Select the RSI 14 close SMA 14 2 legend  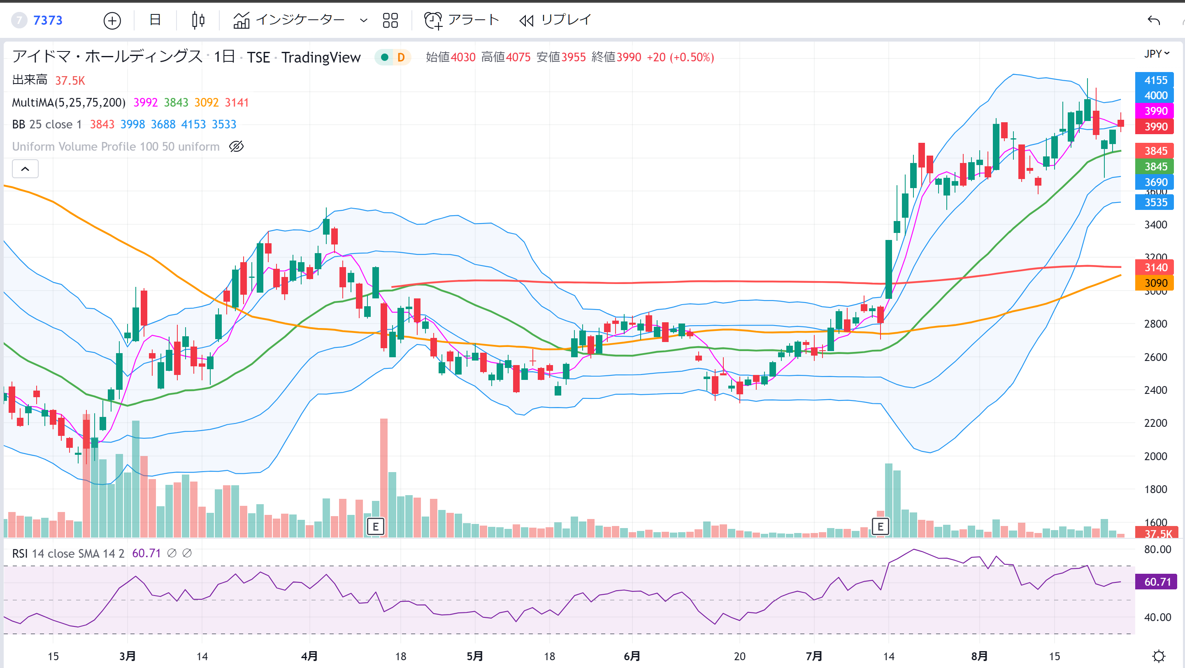[x=68, y=554]
